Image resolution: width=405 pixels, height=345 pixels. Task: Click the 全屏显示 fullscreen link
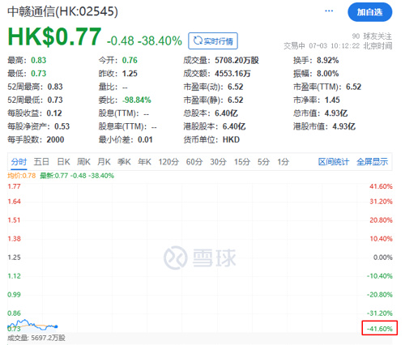372,162
